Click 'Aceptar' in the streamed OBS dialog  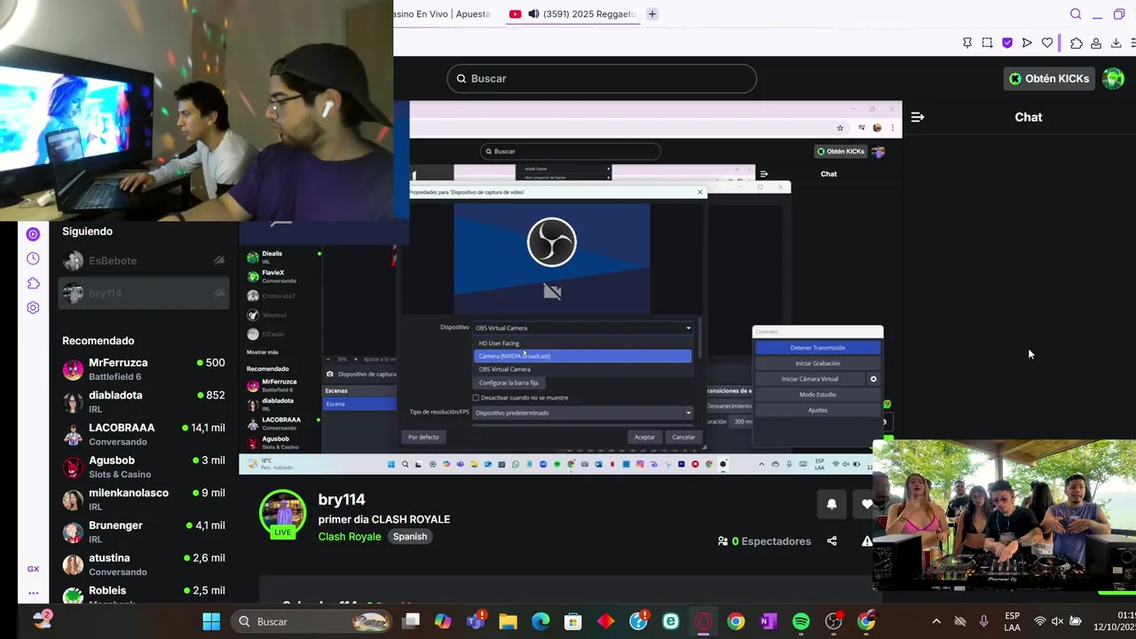(644, 437)
